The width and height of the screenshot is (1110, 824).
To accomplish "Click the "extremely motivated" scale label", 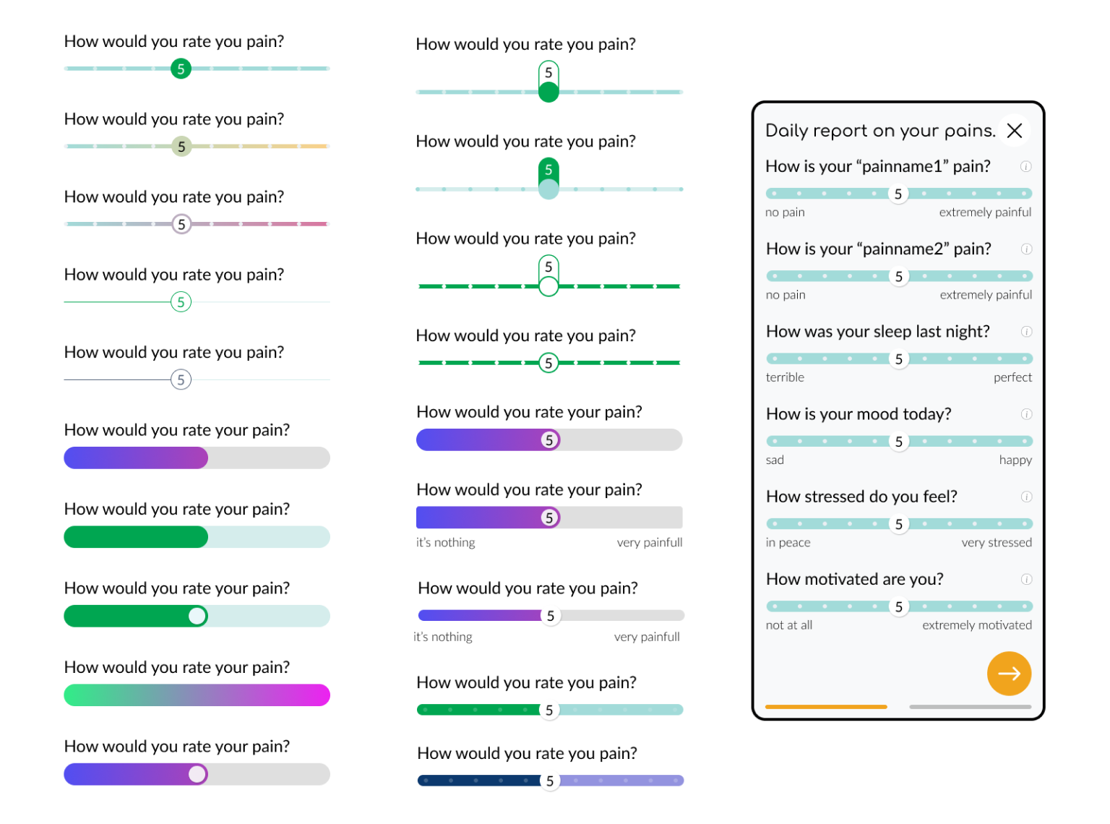I will pyautogui.click(x=976, y=625).
